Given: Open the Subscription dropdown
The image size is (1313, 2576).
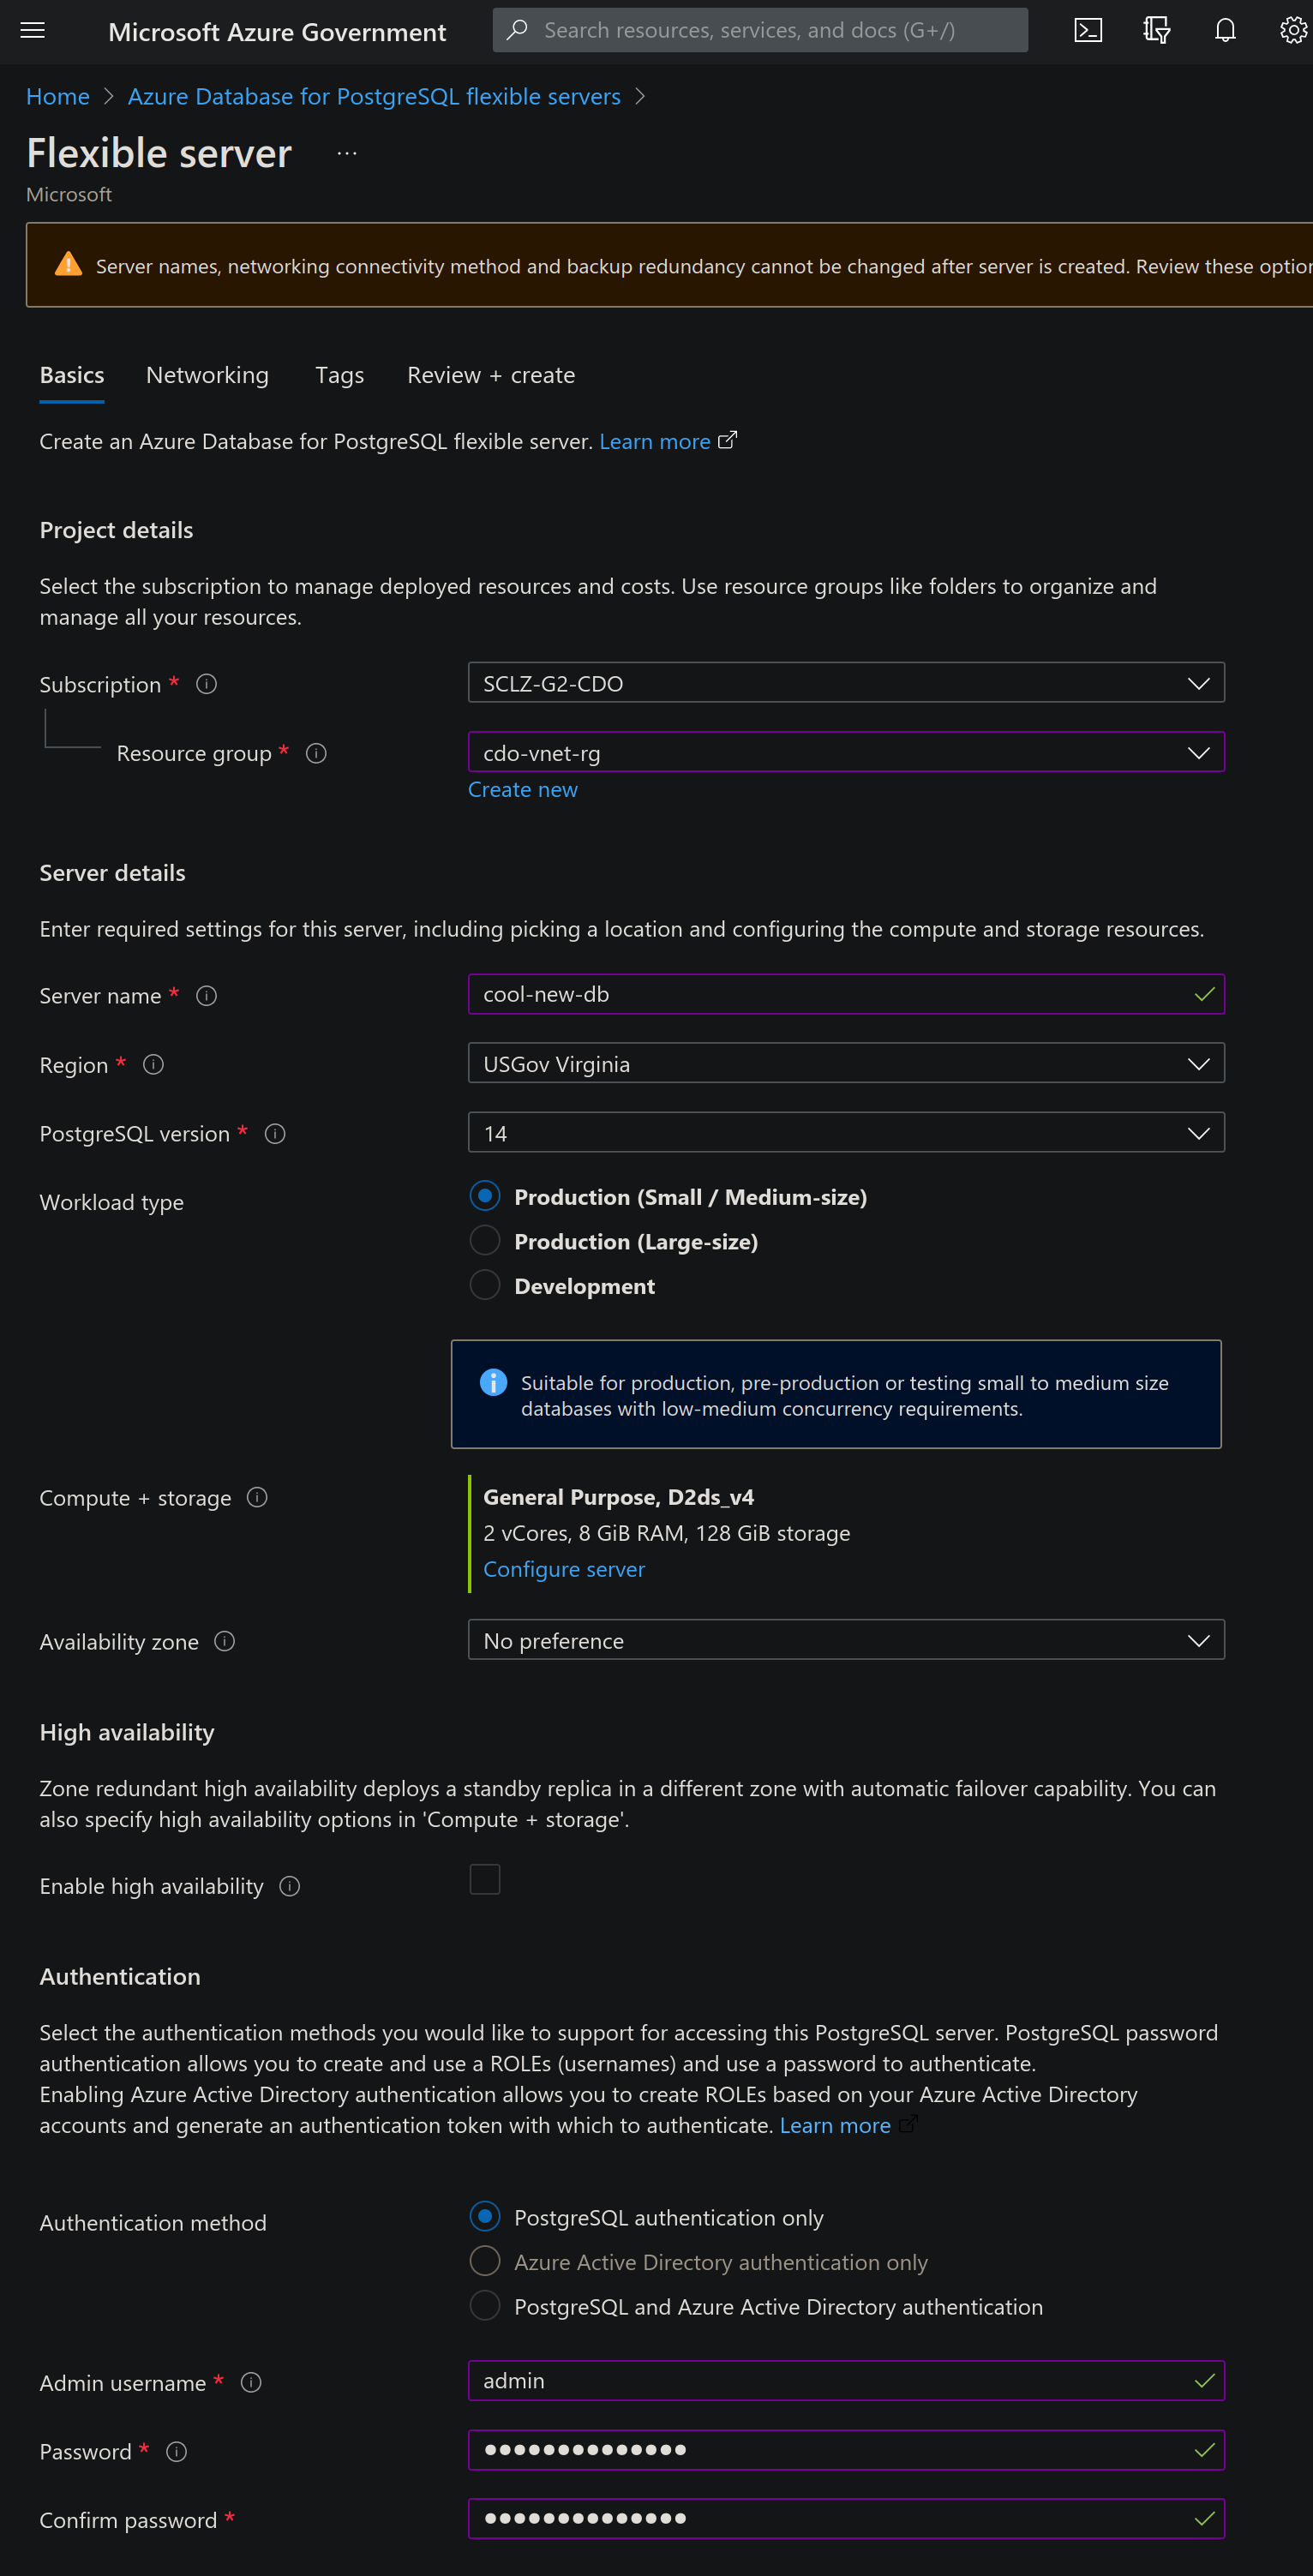Looking at the screenshot, I should coord(846,683).
